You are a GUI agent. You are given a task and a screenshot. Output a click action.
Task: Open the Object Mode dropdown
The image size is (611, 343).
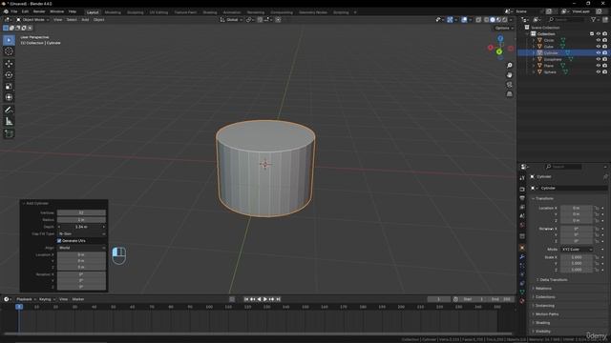coord(32,19)
